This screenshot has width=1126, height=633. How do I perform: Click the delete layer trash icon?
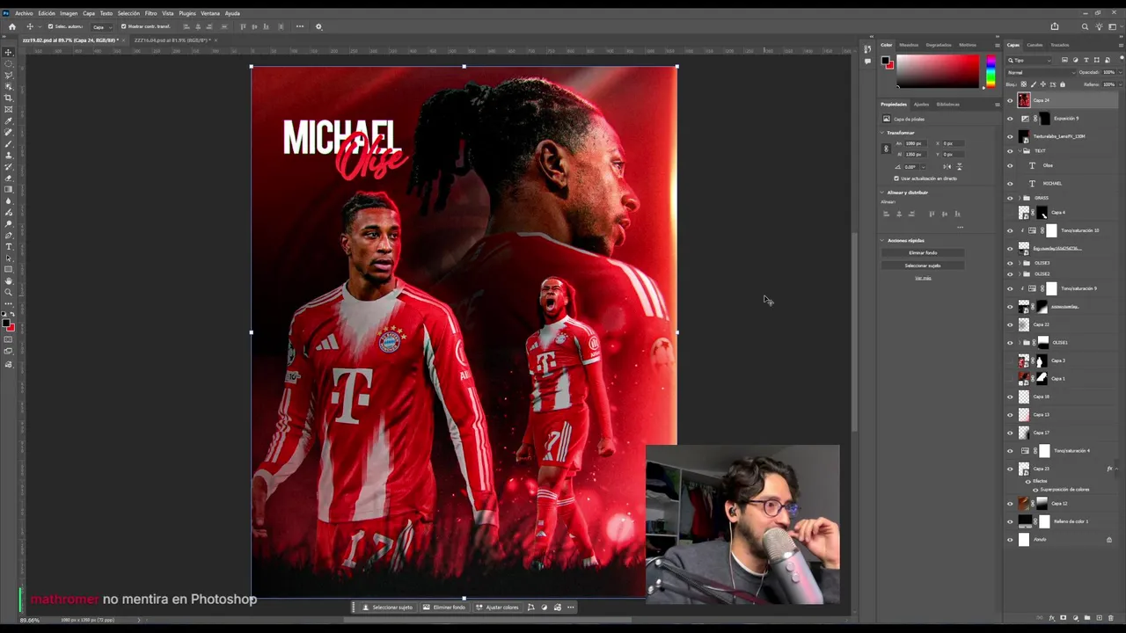coord(1110,618)
